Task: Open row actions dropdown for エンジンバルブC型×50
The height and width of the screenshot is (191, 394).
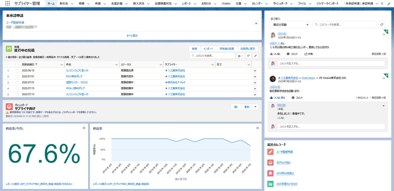Action: click(255, 71)
